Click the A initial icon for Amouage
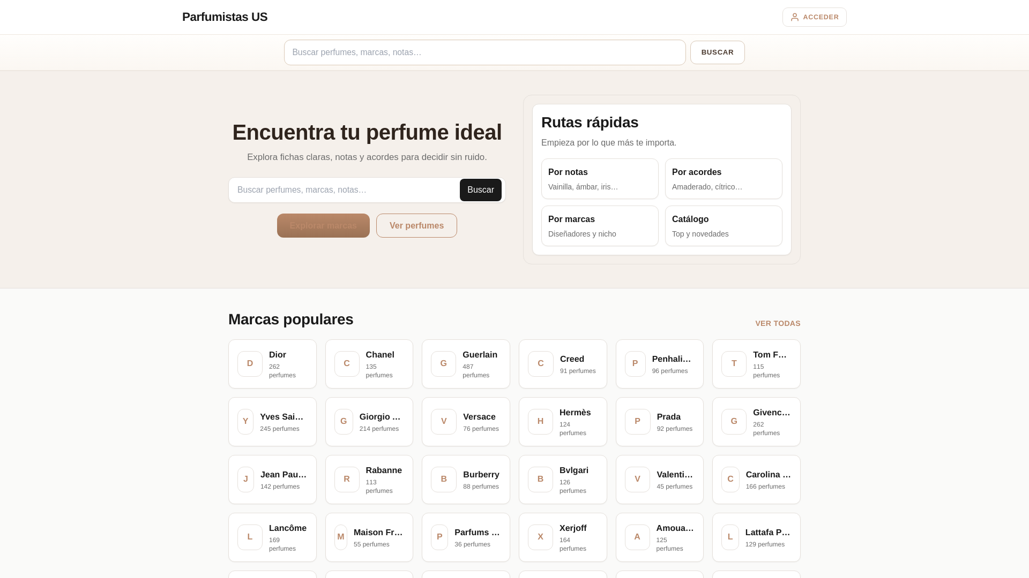The height and width of the screenshot is (578, 1029). (637, 537)
